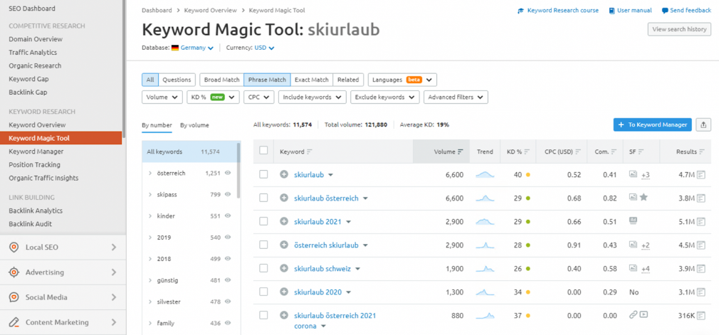Check the skiurlaub 2020 row checkbox
Screen dimensions: 719x335
[x=263, y=292]
